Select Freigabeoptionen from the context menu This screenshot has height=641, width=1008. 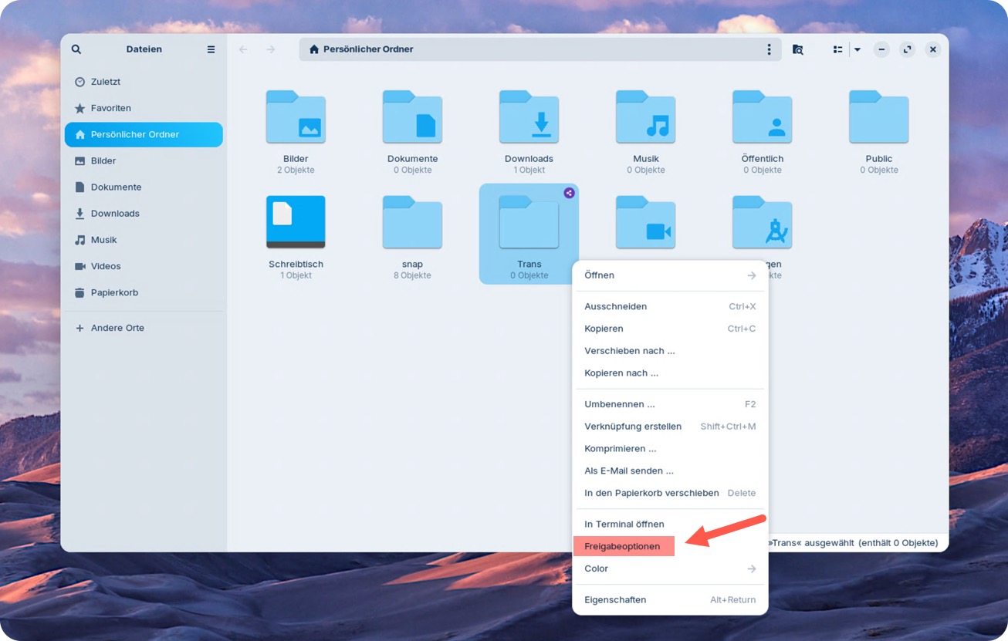point(624,545)
